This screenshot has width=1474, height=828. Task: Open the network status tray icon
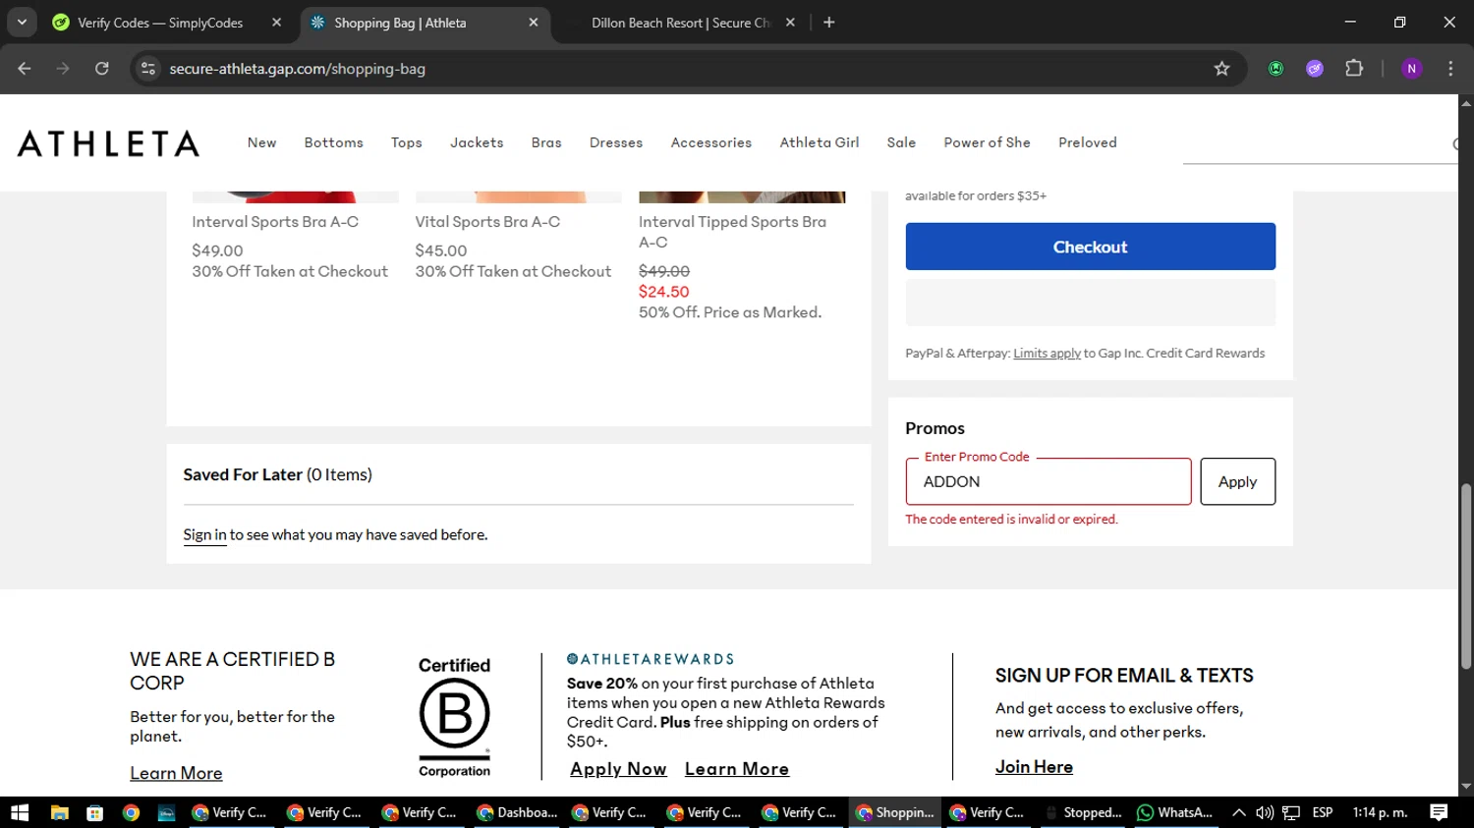(1291, 812)
